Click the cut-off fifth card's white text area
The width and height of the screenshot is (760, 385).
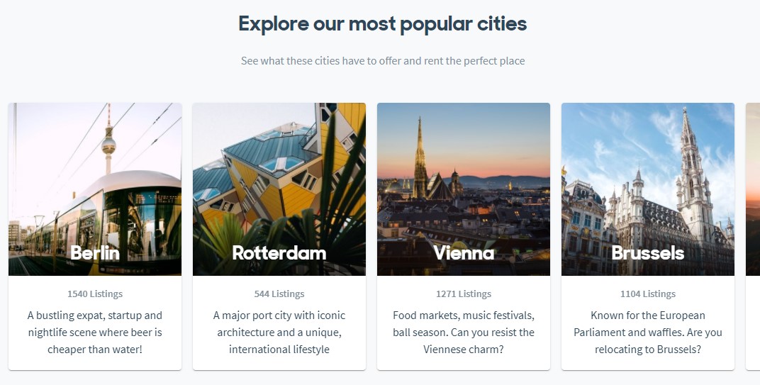(x=753, y=323)
